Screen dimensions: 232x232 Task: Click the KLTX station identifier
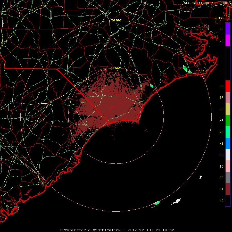click(132, 230)
